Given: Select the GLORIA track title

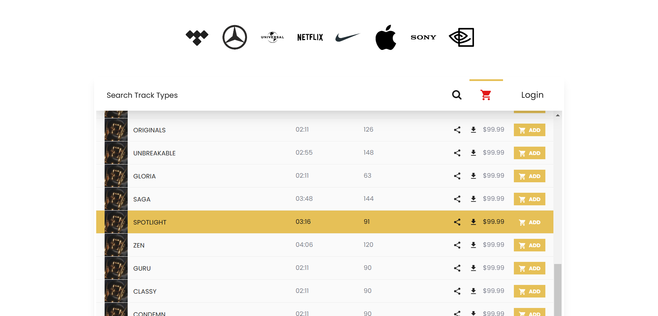Looking at the screenshot, I should point(144,176).
